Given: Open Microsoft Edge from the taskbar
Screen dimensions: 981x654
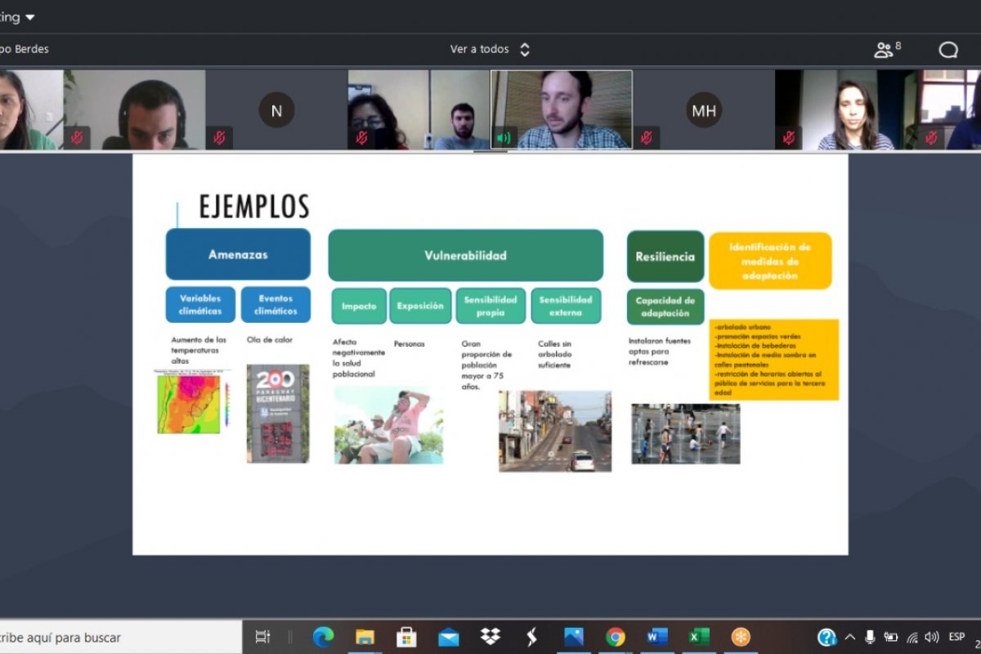Looking at the screenshot, I should 323,637.
